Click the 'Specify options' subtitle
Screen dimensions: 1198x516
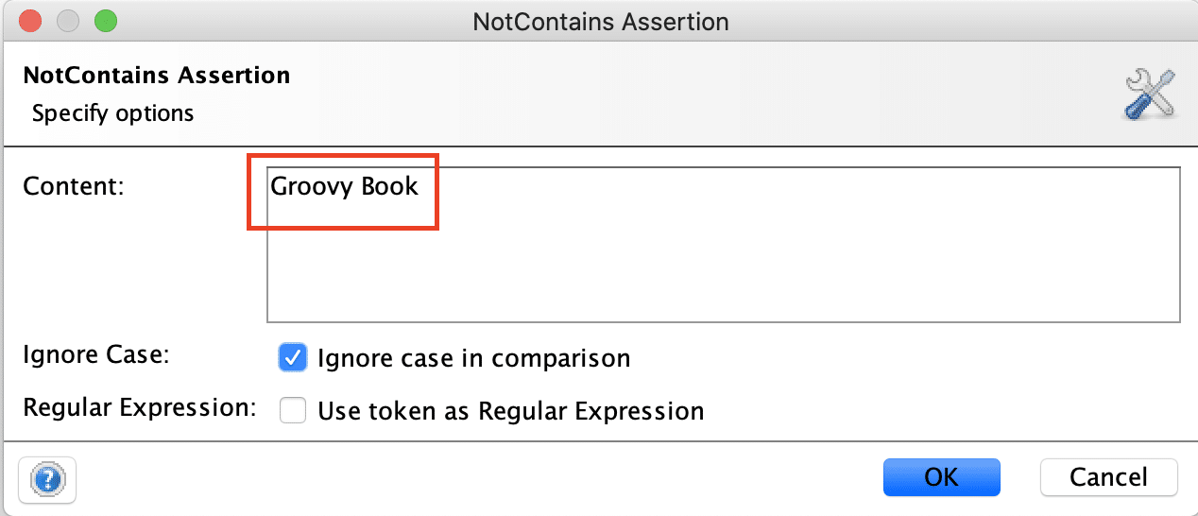coord(112,113)
